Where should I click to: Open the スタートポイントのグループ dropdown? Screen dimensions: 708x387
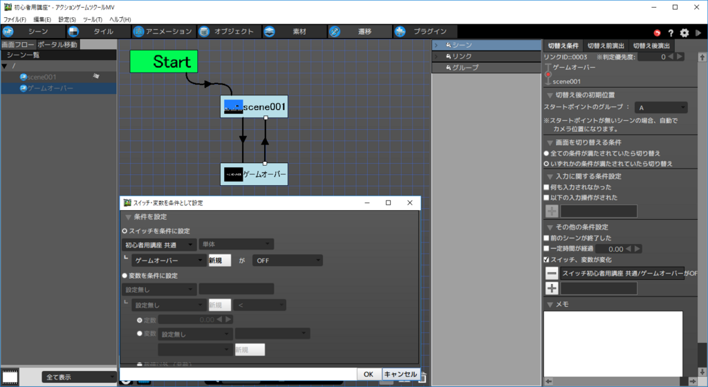point(661,108)
